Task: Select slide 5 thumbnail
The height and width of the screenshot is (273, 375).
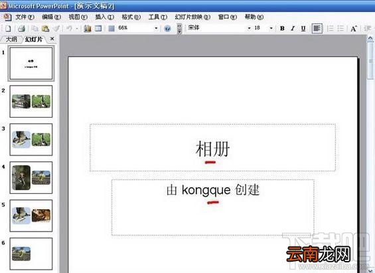Action: click(31, 216)
